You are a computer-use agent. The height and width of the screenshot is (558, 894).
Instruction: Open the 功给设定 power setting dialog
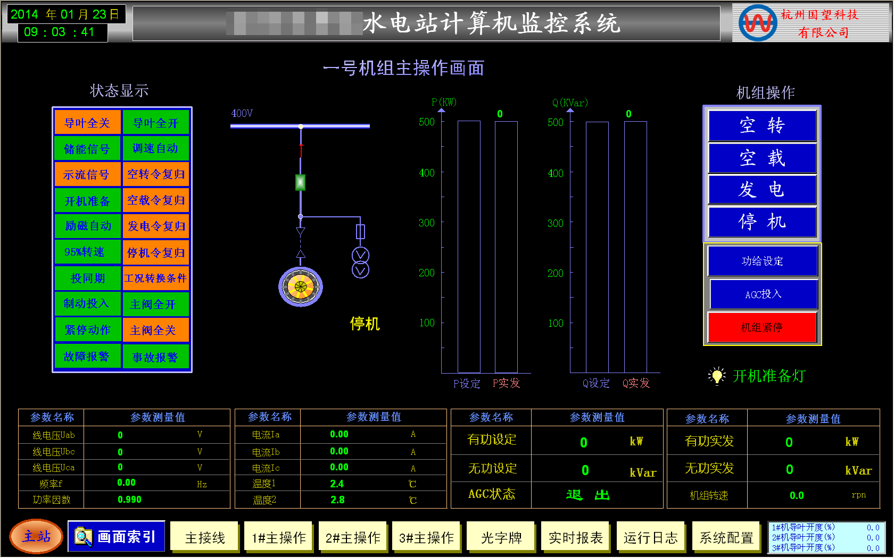tap(762, 261)
